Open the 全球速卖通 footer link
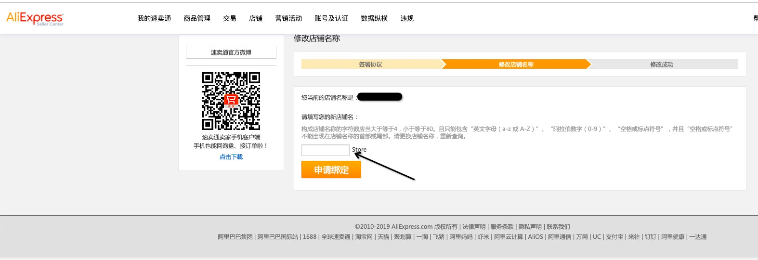 (336, 237)
